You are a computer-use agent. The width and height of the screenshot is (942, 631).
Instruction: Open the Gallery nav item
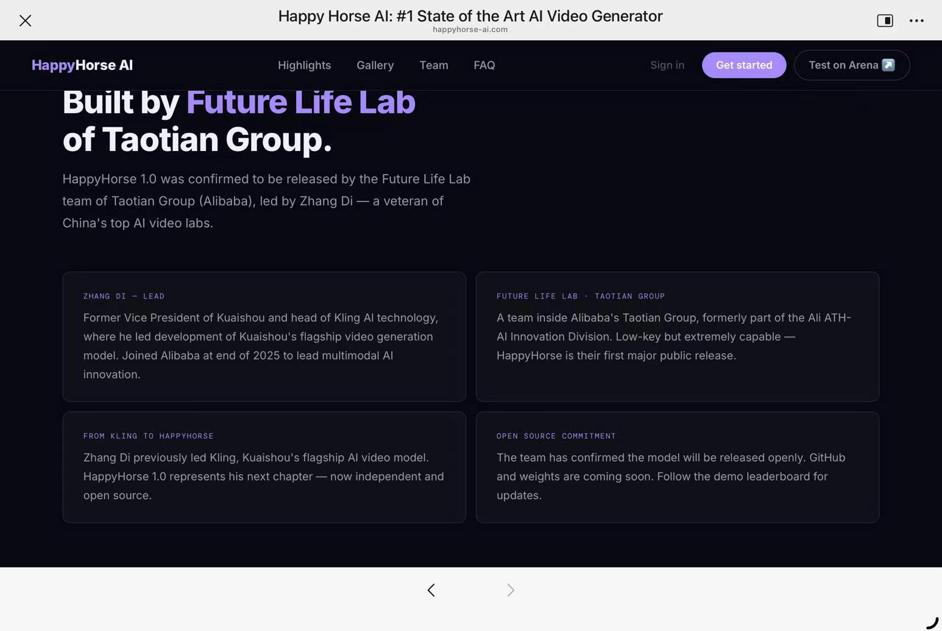tap(375, 65)
